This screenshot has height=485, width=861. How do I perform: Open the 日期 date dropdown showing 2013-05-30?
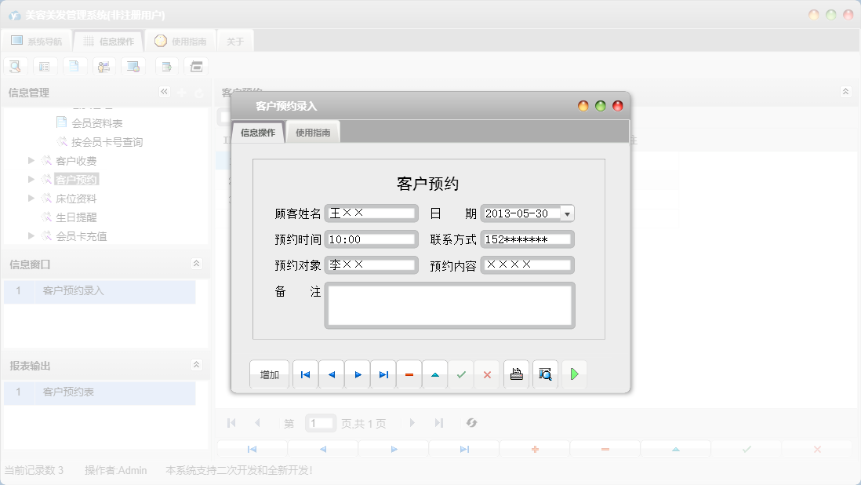pos(567,213)
